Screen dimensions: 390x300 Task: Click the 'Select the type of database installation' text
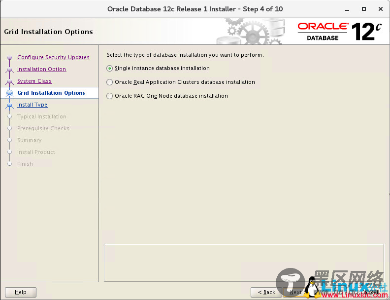185,55
